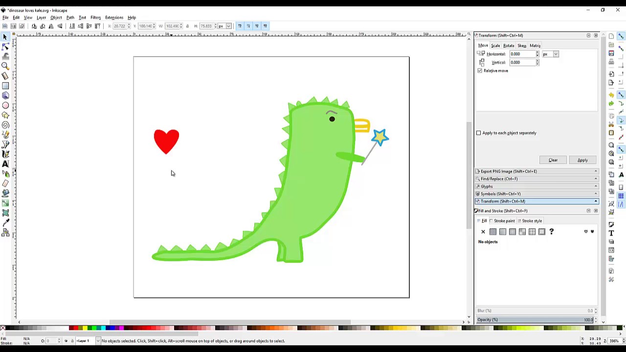Switch to the Skew tab
Screen dimensions: 626x352
click(x=522, y=45)
